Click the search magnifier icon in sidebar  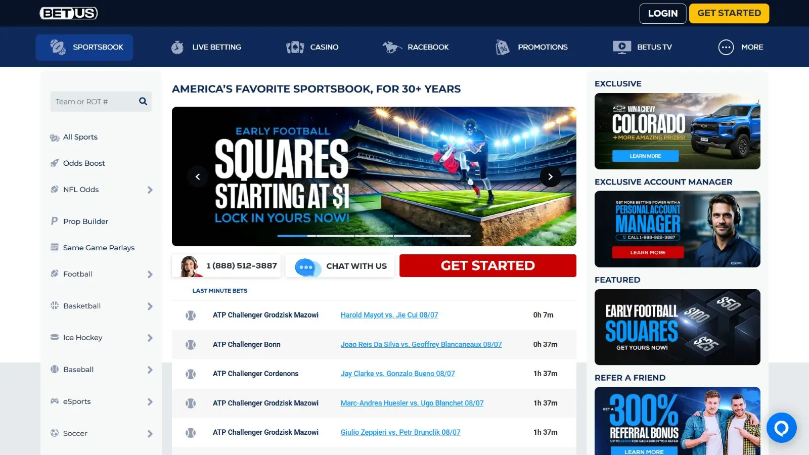143,102
